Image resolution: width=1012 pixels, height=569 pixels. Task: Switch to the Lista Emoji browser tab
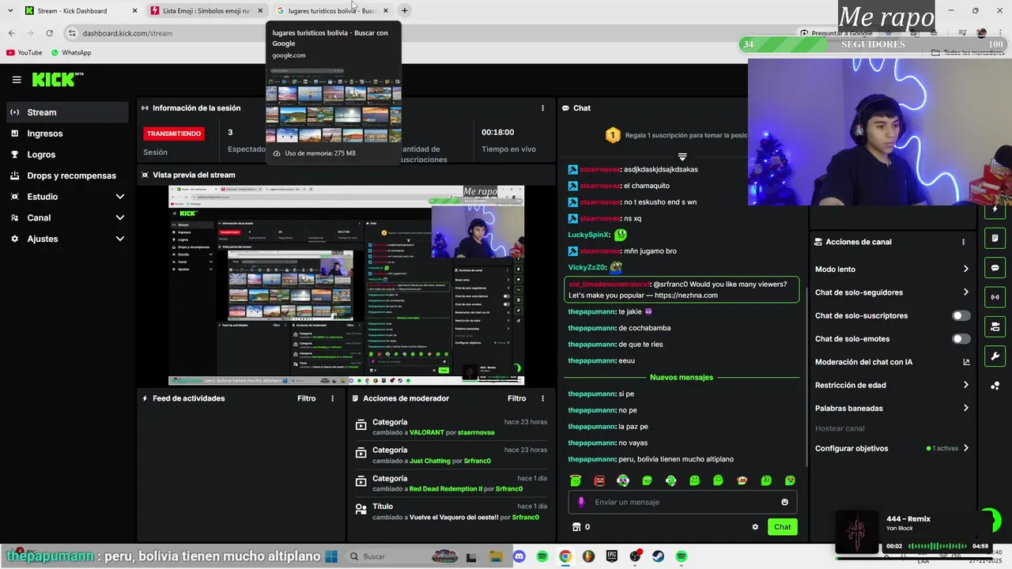[x=206, y=11]
